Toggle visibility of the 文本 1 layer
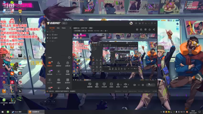Screen dimensions: 203x114 point(47,35)
